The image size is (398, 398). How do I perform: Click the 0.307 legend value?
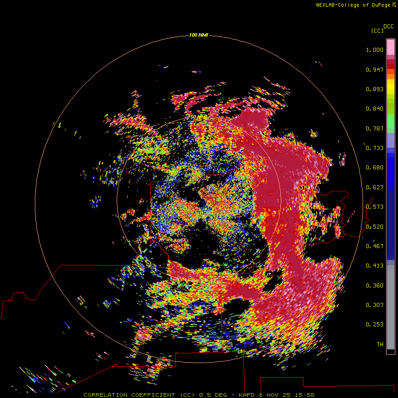pos(375,305)
